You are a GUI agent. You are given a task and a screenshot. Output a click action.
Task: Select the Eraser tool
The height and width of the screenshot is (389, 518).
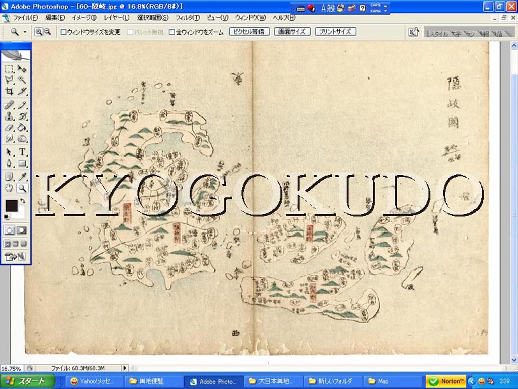[9, 127]
